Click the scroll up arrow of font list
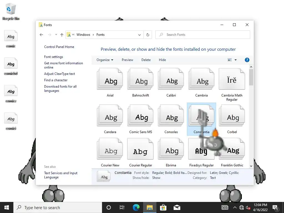 (251, 67)
